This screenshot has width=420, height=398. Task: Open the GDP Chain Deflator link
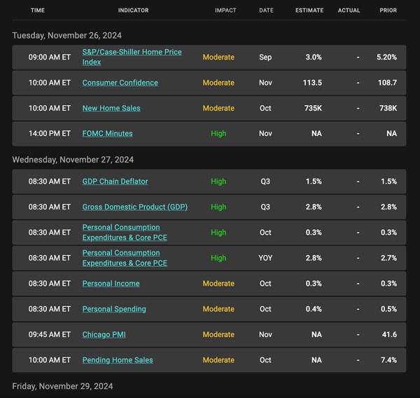click(x=115, y=181)
